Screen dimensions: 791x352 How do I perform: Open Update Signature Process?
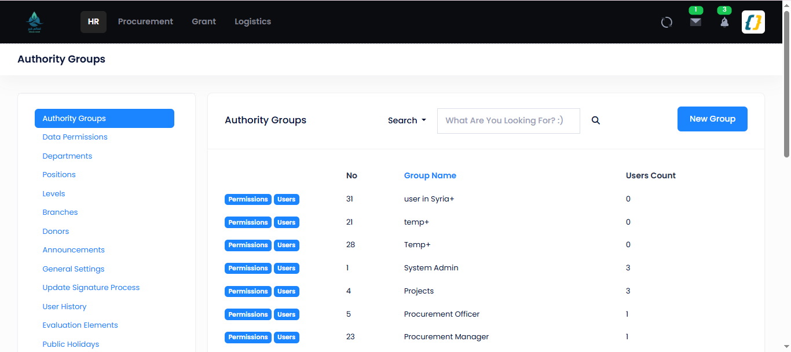pos(91,288)
